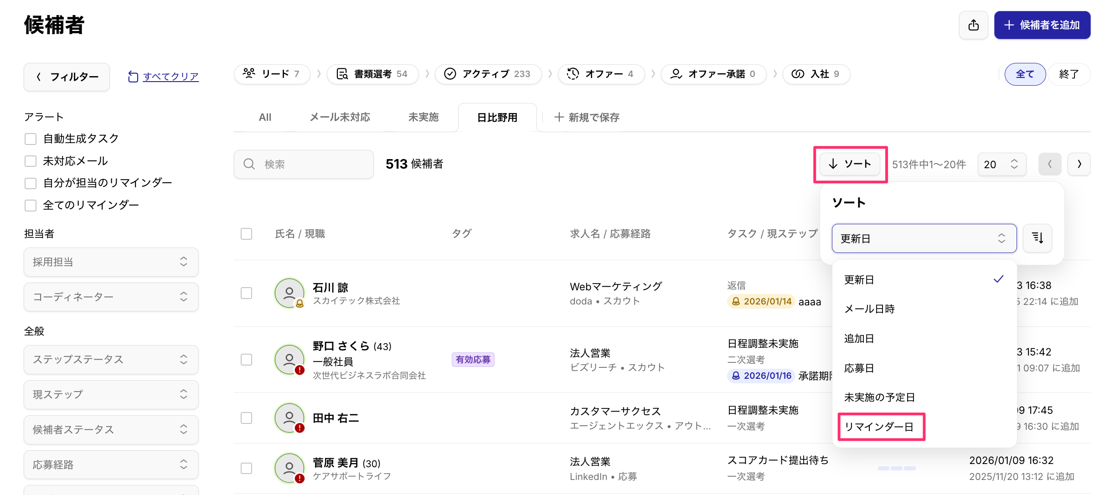Viewport: 1115px width, 495px height.
Task: Check the 未対応メール checkbox
Action: (x=31, y=161)
